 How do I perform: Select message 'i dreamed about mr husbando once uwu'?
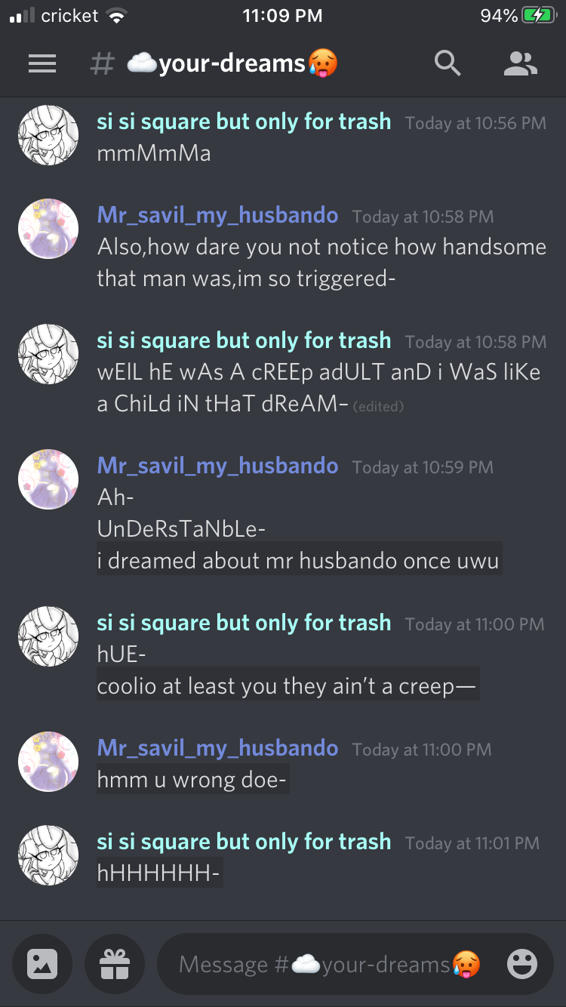pos(299,561)
